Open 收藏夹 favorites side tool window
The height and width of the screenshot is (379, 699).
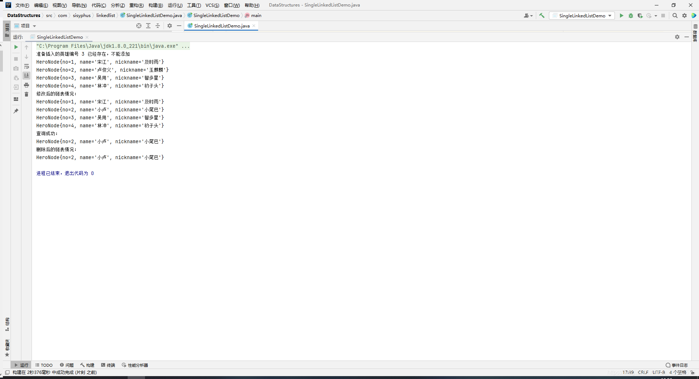(x=7, y=348)
